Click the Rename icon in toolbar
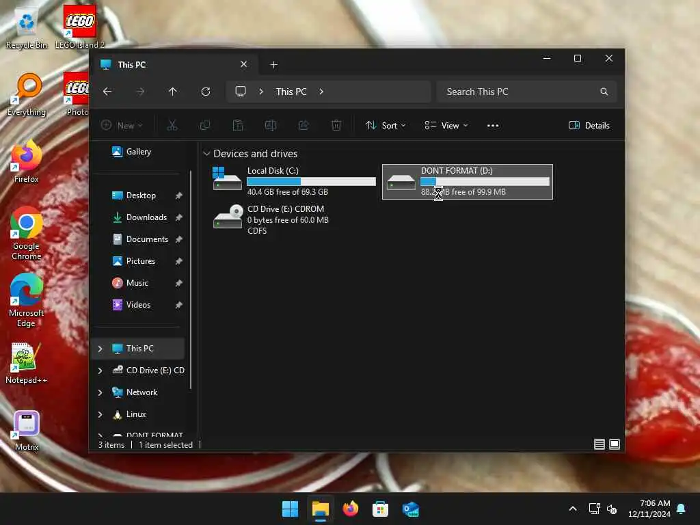The image size is (700, 525). pyautogui.click(x=271, y=126)
